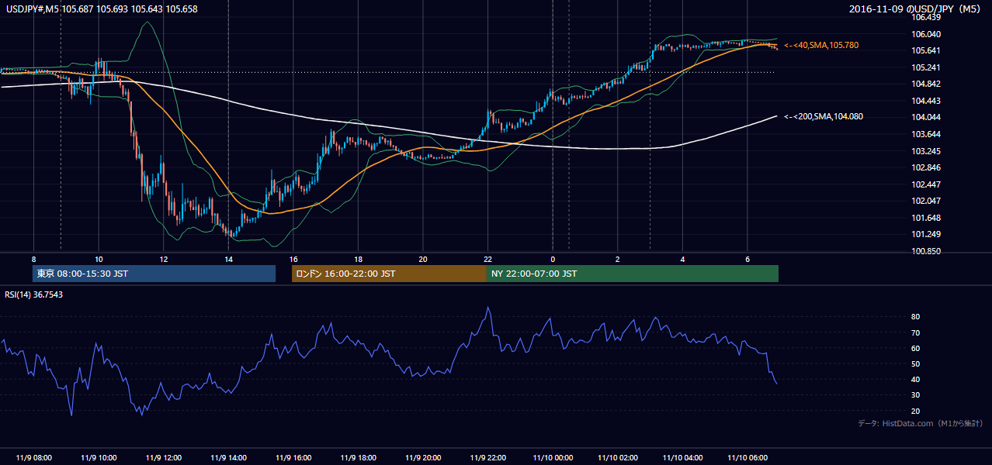
Task: Click hour label 18 on price chart time axis
Action: (358, 259)
